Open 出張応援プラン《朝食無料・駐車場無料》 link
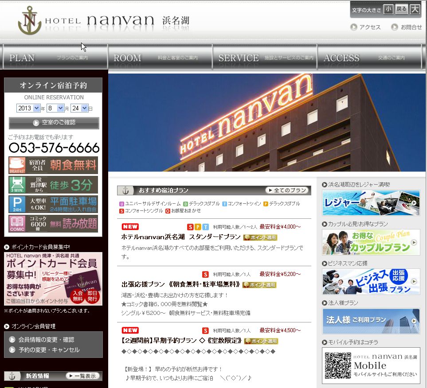 coord(180,284)
